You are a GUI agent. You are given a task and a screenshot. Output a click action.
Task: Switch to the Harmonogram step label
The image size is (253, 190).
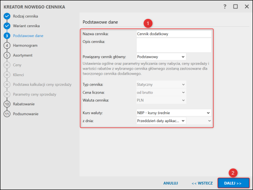[25, 46]
